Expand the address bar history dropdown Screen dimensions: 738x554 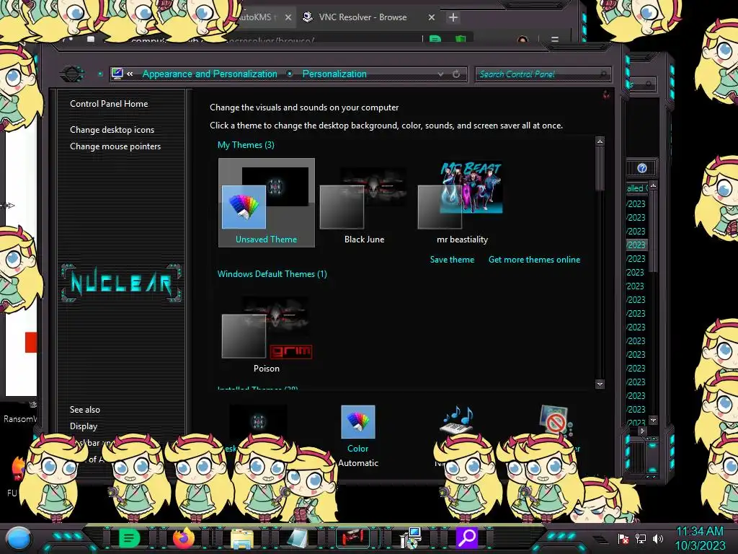click(440, 74)
